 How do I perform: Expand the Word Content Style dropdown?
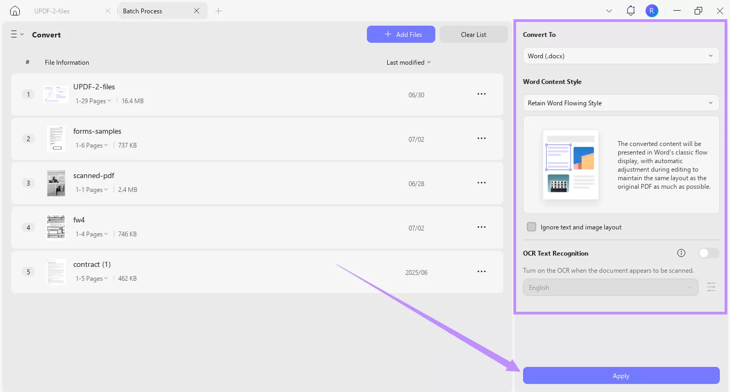(621, 103)
